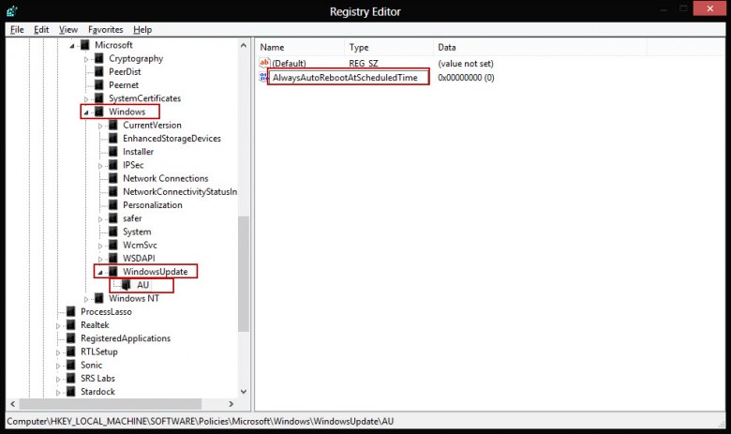Click the Microsoft folder icon
Image resolution: width=731 pixels, height=434 pixels.
pyautogui.click(x=85, y=45)
